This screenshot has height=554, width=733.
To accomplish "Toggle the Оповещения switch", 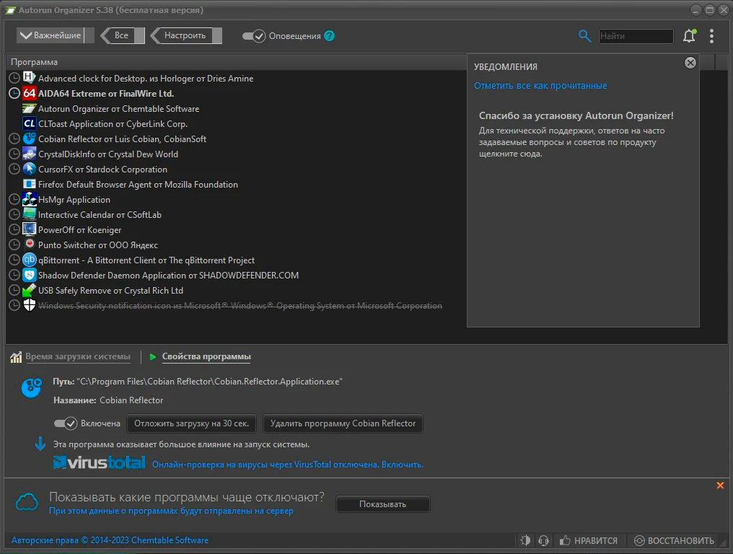I will pos(254,36).
